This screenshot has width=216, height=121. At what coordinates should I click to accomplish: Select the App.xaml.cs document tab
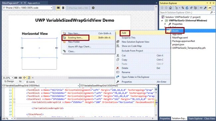click(34, 3)
